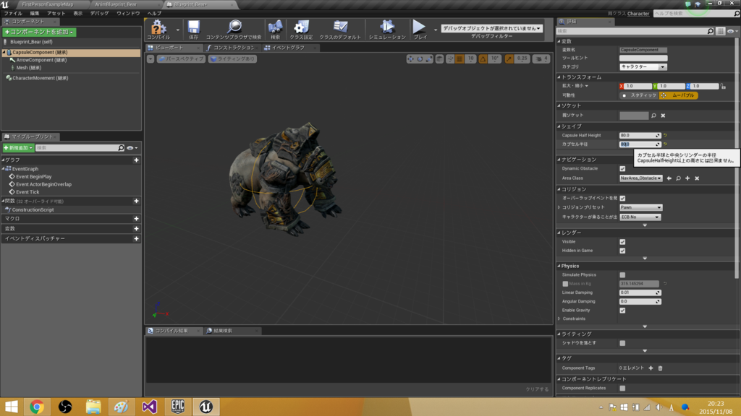Open the Search (検索) binoculars icon

click(x=275, y=29)
